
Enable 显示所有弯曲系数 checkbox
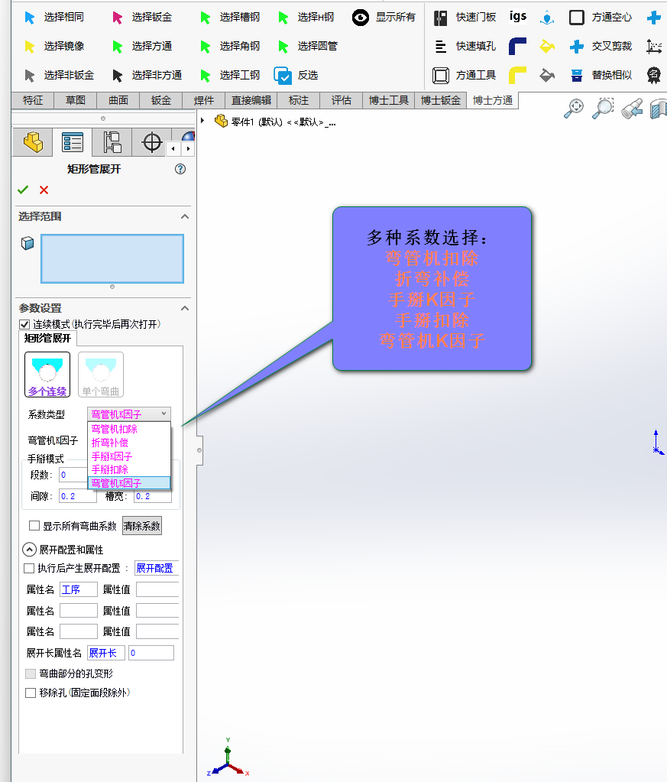(x=34, y=526)
